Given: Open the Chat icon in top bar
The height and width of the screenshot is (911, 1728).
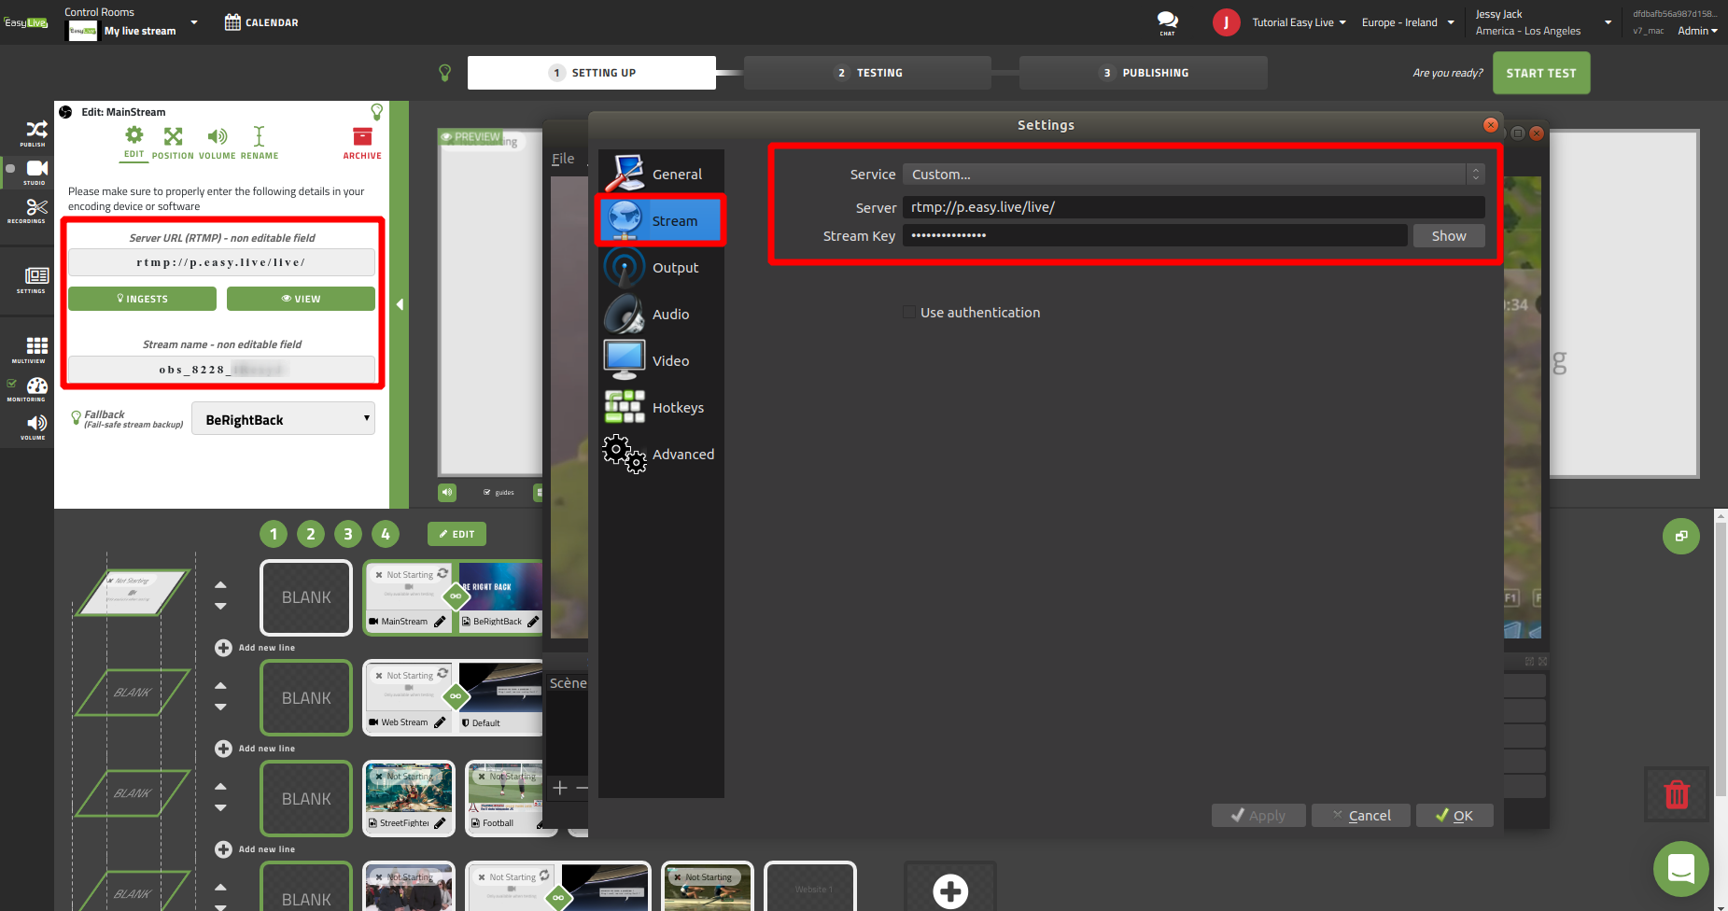Looking at the screenshot, I should pyautogui.click(x=1167, y=22).
